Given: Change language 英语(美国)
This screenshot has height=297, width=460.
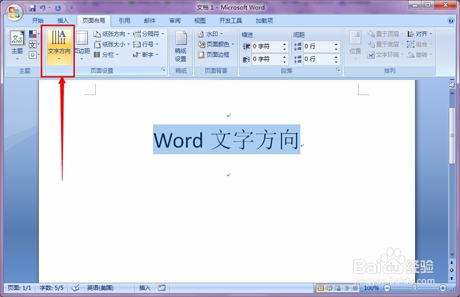Looking at the screenshot, I should click(x=100, y=288).
